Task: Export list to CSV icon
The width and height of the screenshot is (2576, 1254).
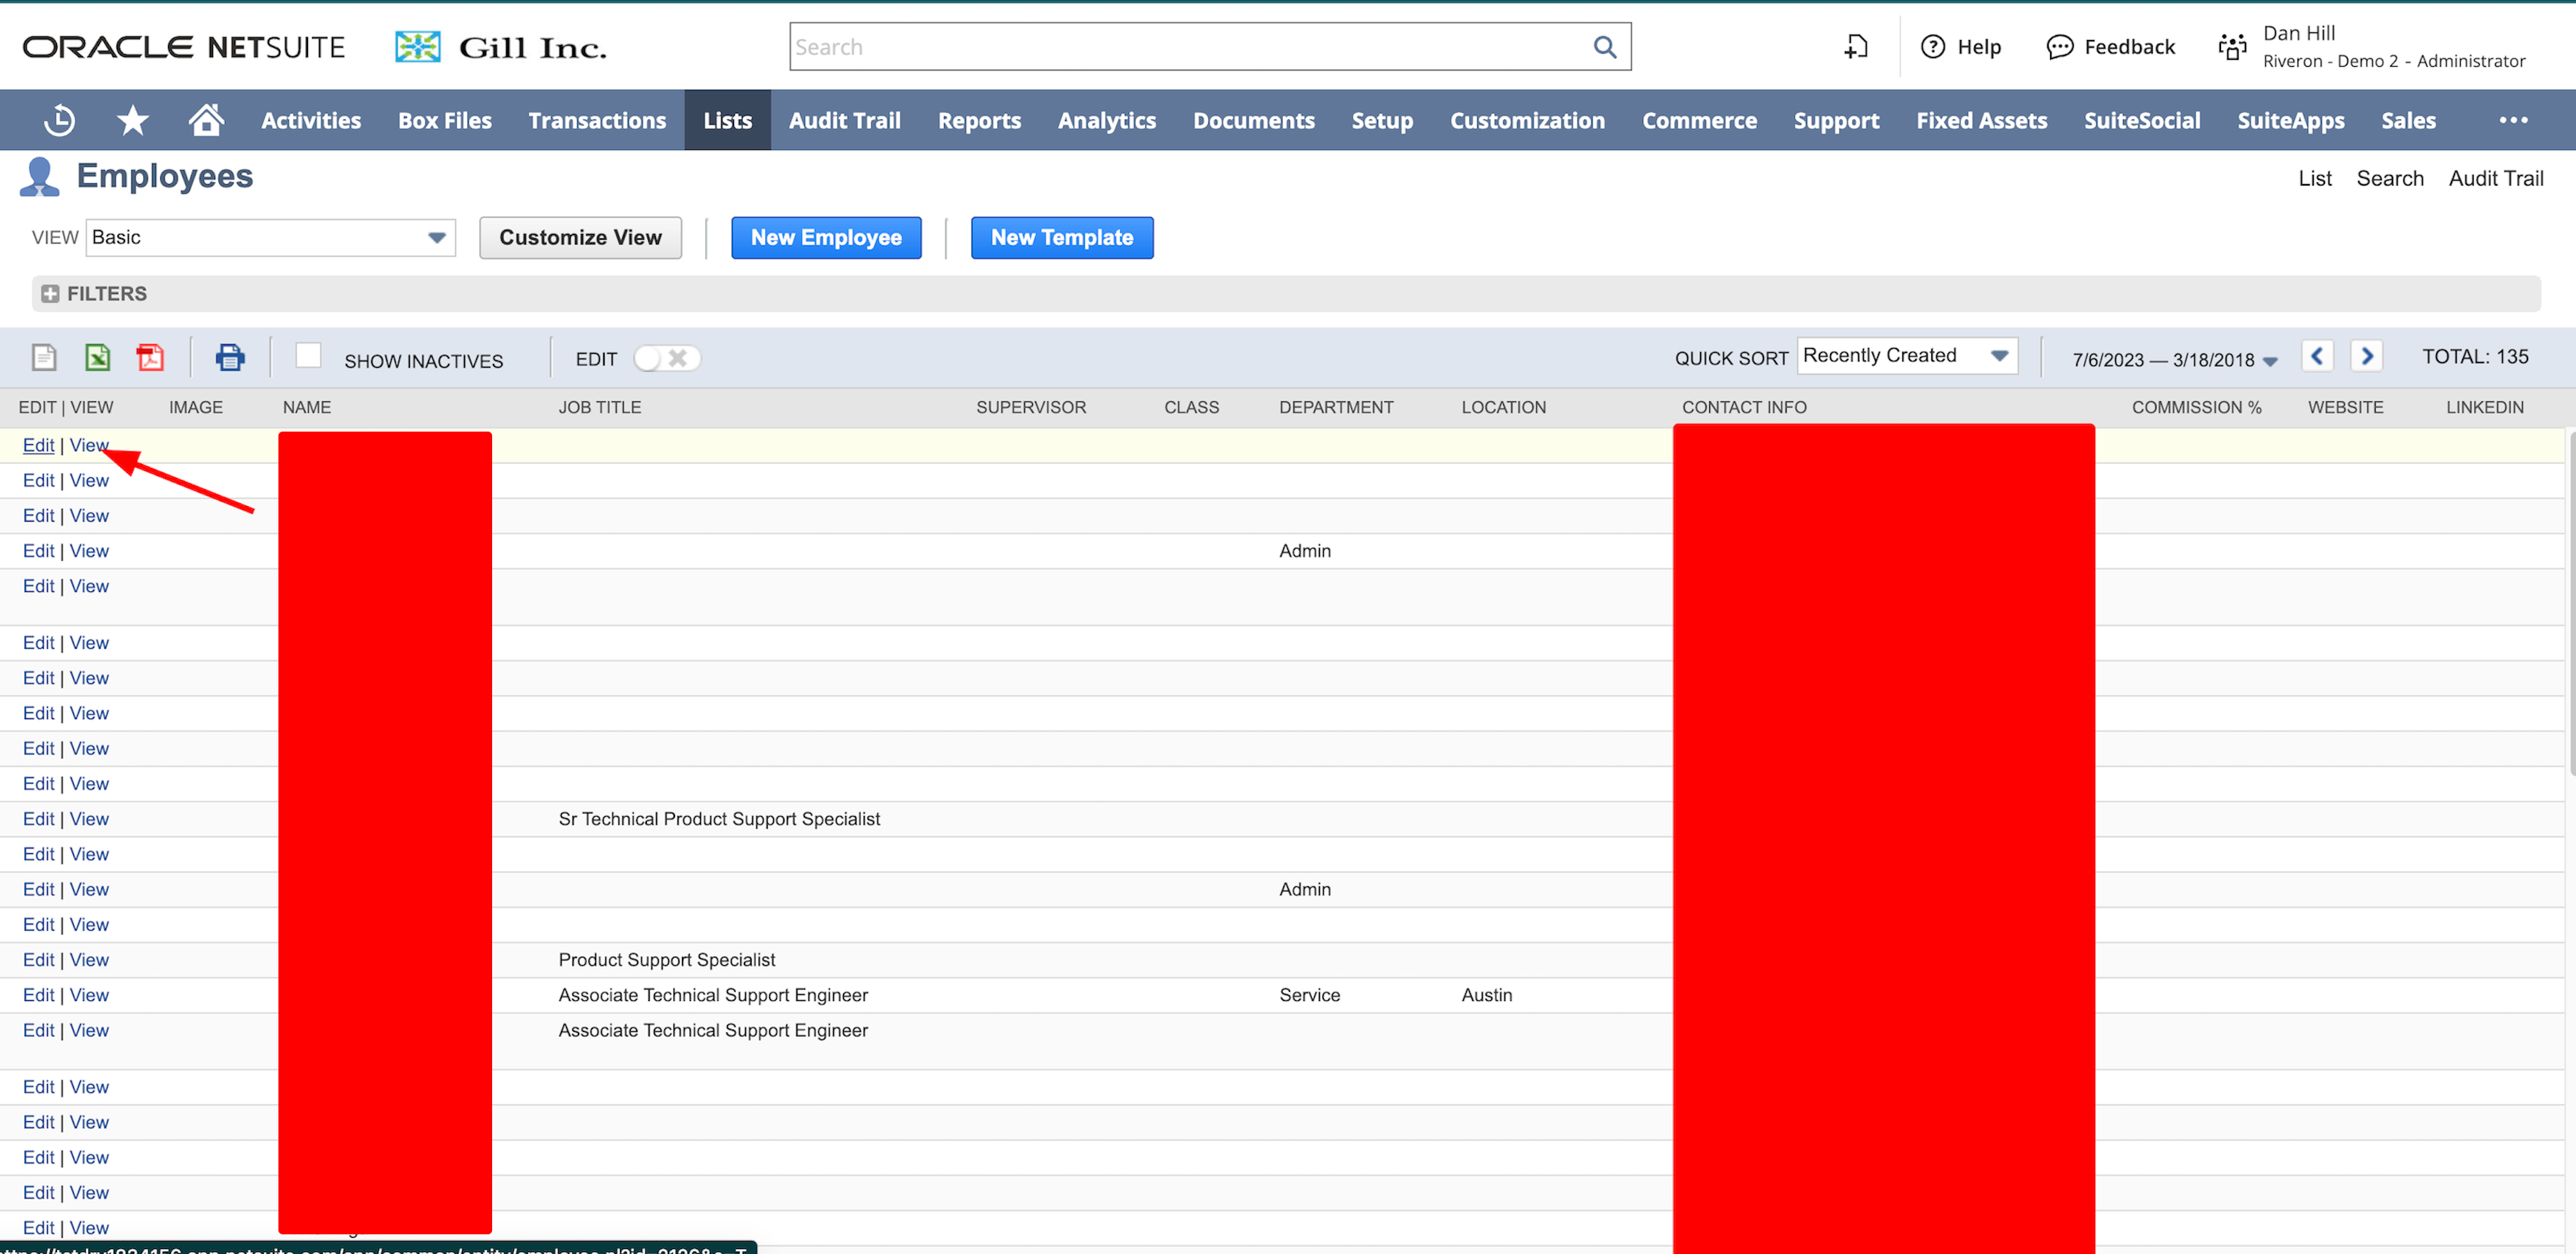Action: 44,357
